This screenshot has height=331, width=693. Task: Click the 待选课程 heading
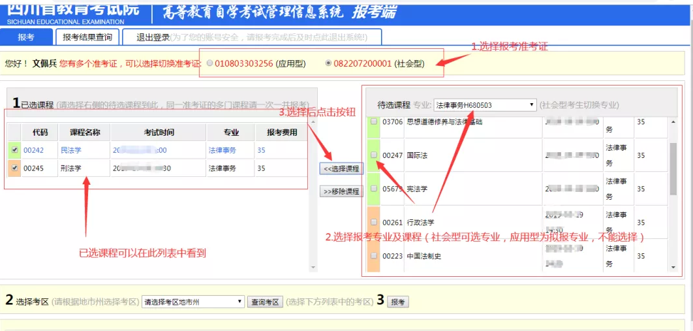click(393, 105)
